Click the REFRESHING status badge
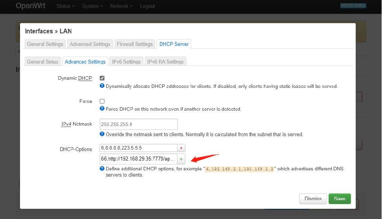The image size is (382, 219). [353, 5]
